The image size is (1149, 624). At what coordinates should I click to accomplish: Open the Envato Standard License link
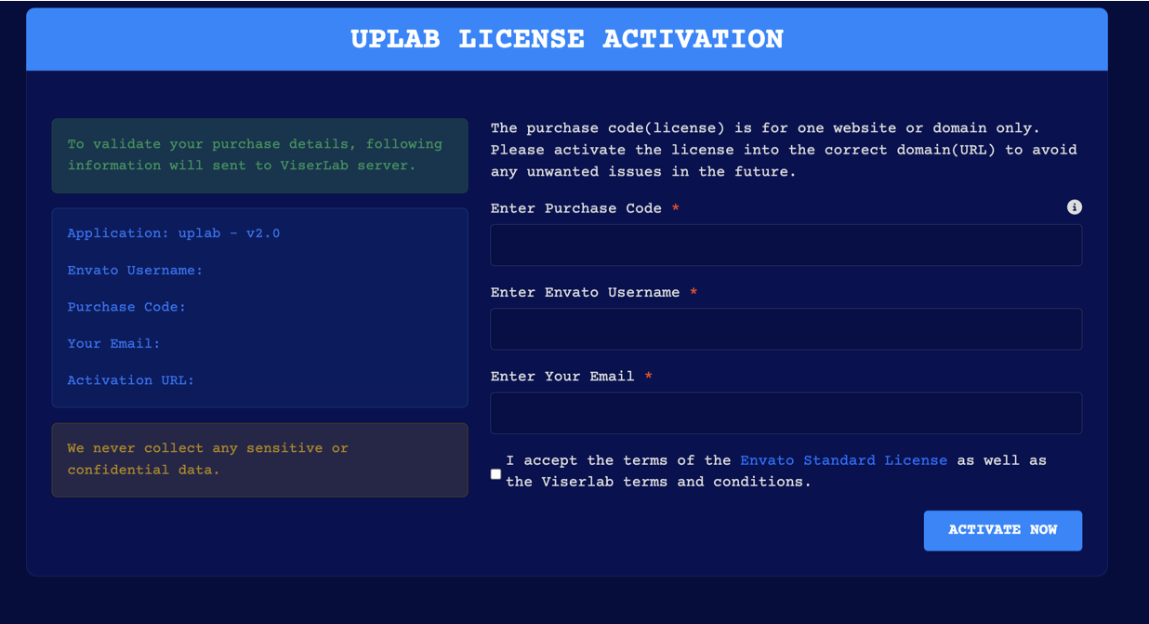(843, 460)
